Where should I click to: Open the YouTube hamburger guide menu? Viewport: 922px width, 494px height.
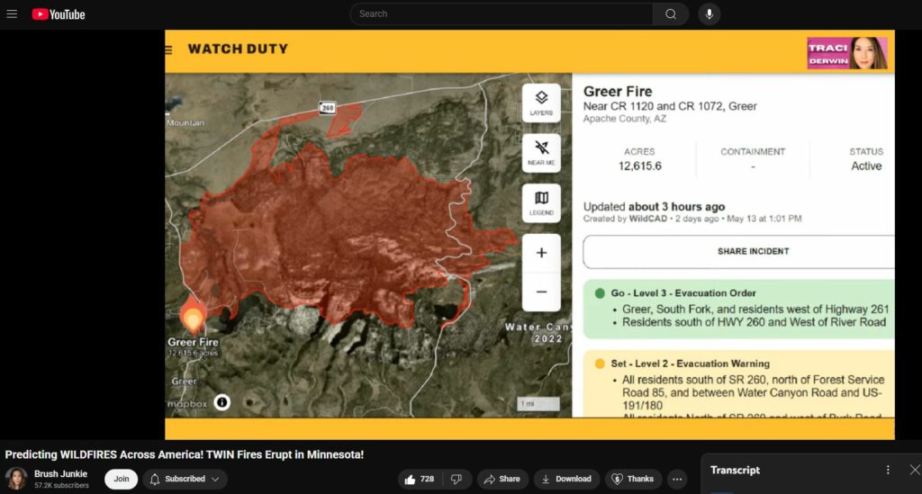click(12, 14)
